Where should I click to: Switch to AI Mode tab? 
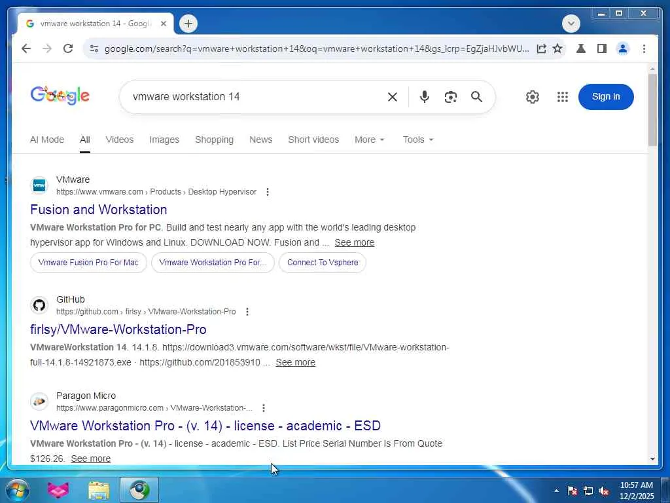coord(47,140)
